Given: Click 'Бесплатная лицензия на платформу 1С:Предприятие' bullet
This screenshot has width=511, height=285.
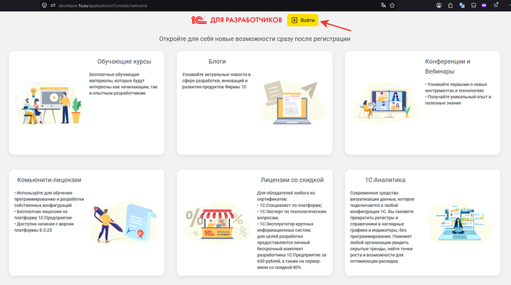Looking at the screenshot, I should [43, 214].
